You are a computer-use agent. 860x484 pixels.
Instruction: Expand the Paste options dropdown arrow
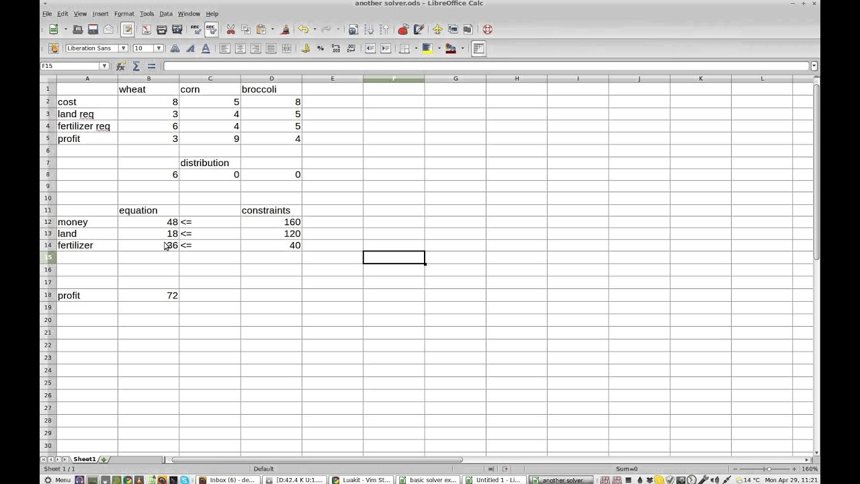pyautogui.click(x=272, y=30)
